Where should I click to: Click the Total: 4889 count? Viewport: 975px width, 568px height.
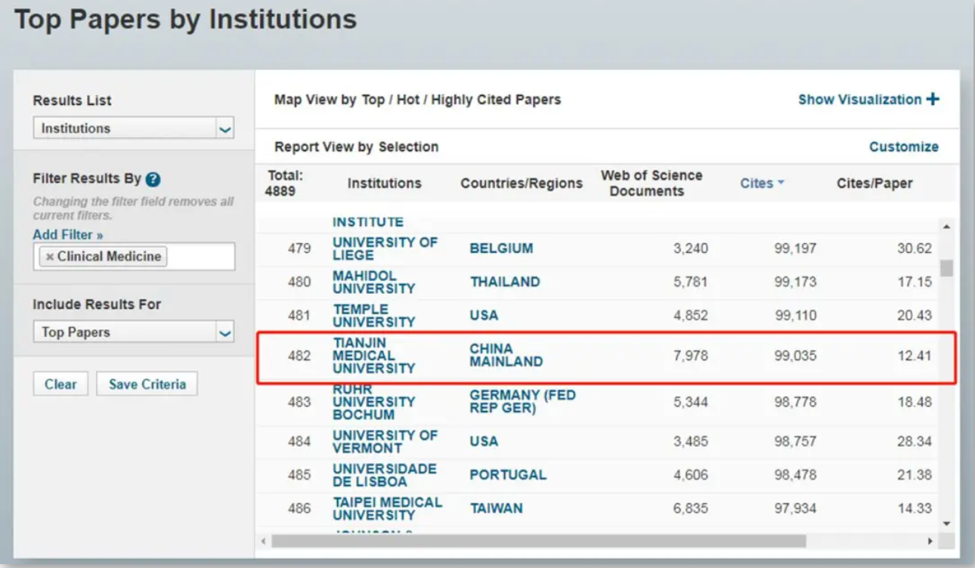pos(285,184)
